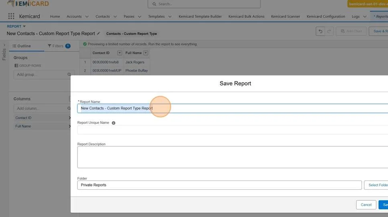Viewport: 388px width, 217px height.
Task: Open the App Launcher grid icon
Action: click(x=11, y=16)
